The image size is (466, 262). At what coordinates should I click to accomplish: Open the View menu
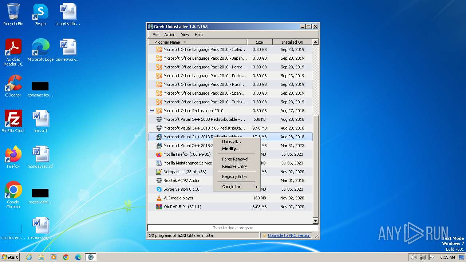[x=185, y=35]
